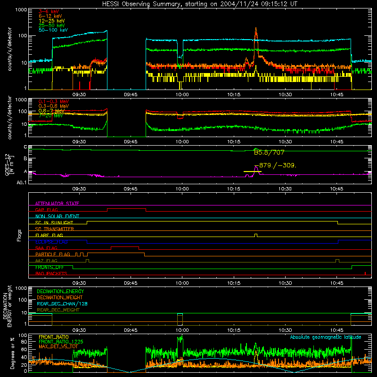Select the 0.1-0.3 MeV legend label
The width and height of the screenshot is (377, 377).
pos(54,101)
